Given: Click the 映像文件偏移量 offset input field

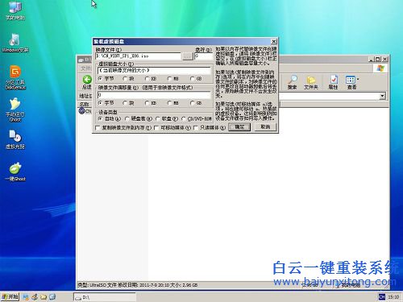Looking at the screenshot, I should click(x=154, y=95).
